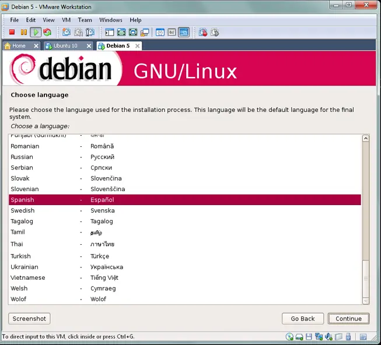
Task: Switch to the Ubuntu 10 tab
Action: (65, 46)
